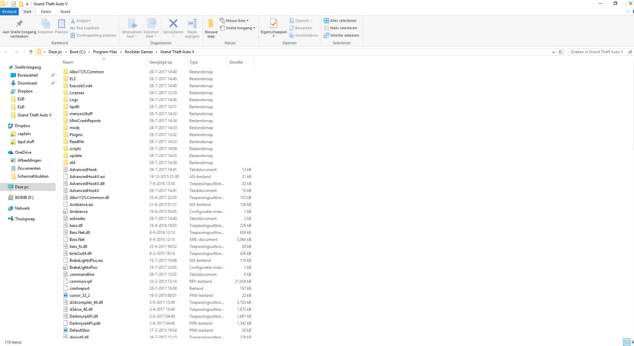634x346 pixels.
Task: Click Niets selecteren
Action: coord(340,28)
